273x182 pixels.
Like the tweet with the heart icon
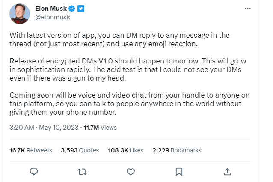(x=131, y=172)
